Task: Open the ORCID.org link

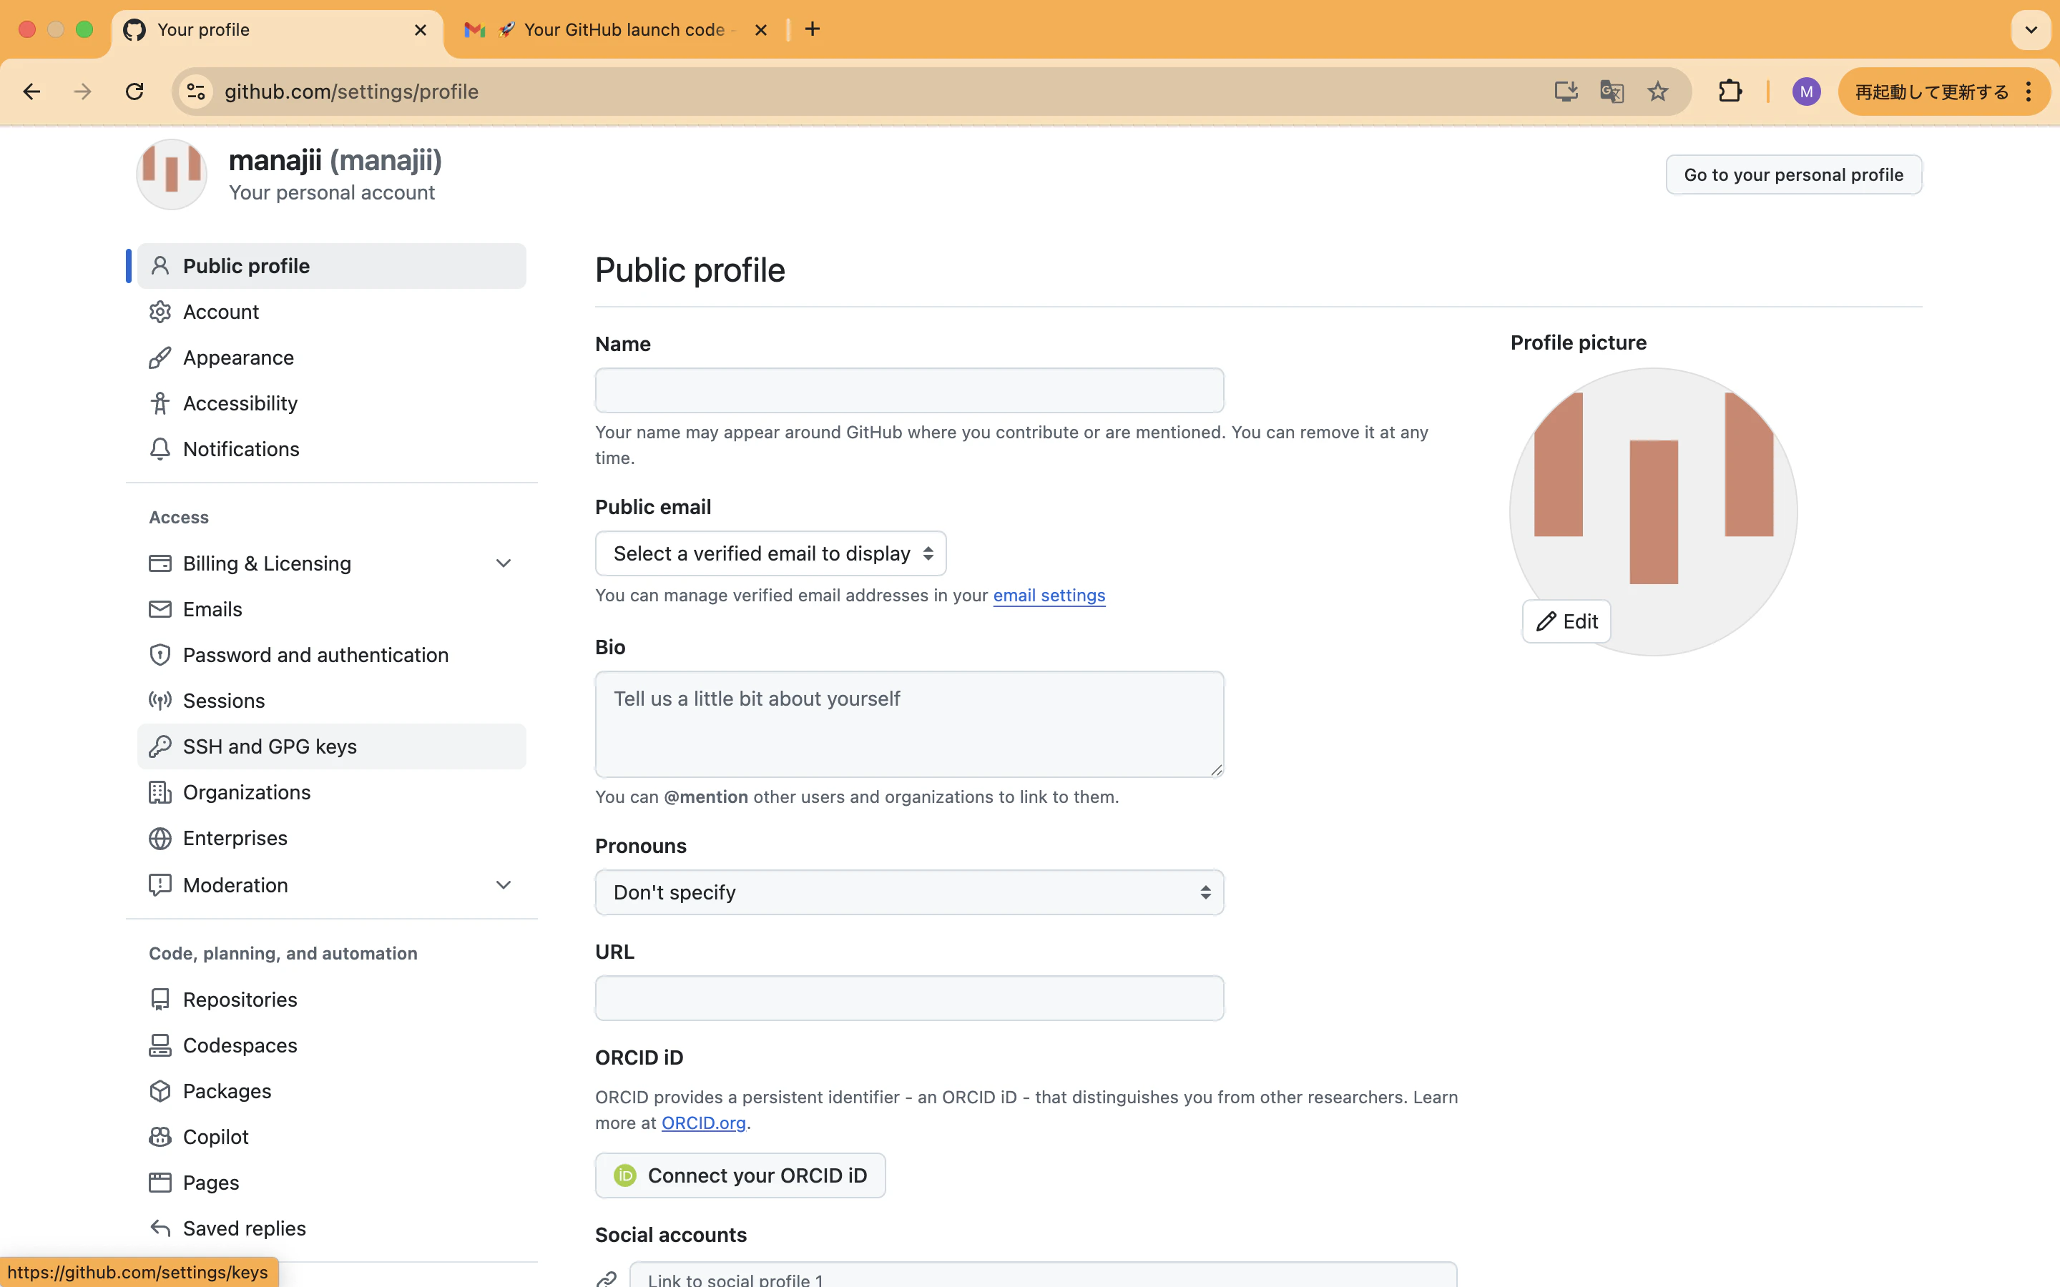Action: pyautogui.click(x=703, y=1123)
